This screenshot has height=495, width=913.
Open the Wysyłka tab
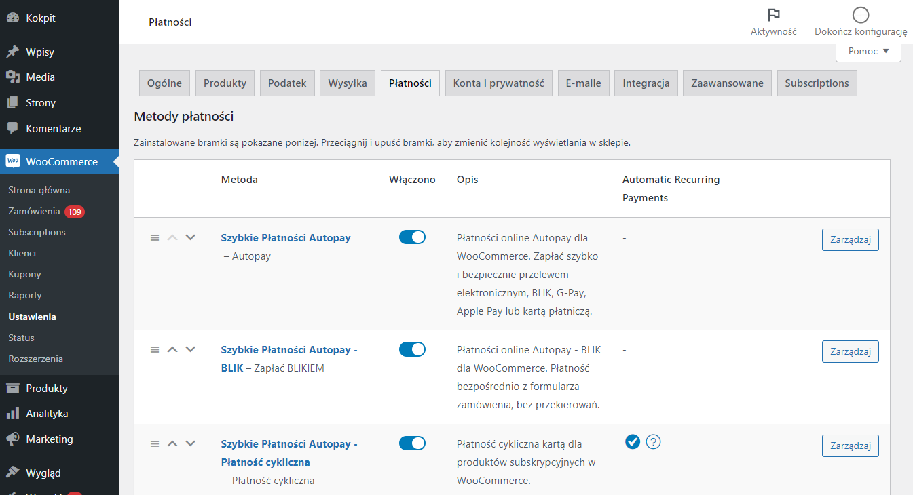tap(348, 83)
